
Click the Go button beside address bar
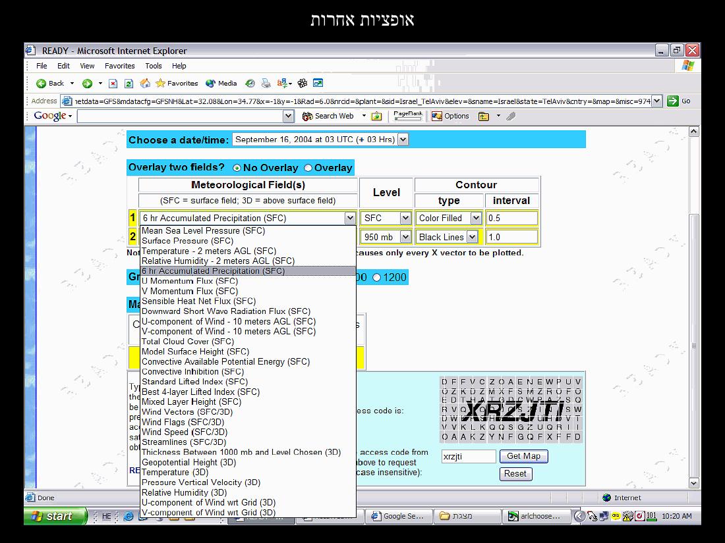pyautogui.click(x=679, y=101)
